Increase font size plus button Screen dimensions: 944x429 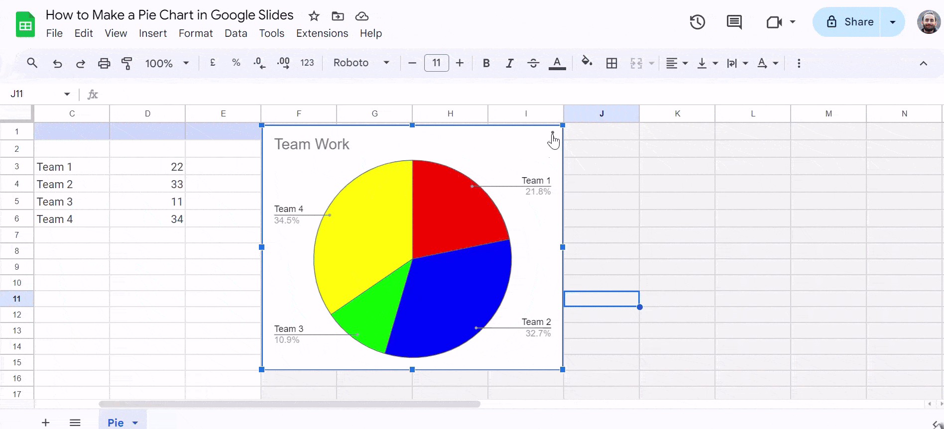pos(460,63)
